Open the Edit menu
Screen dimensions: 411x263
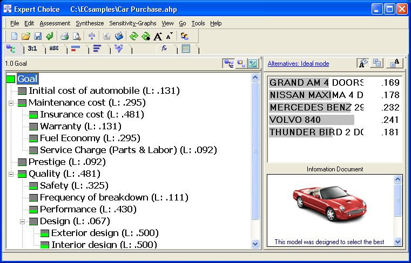click(29, 23)
